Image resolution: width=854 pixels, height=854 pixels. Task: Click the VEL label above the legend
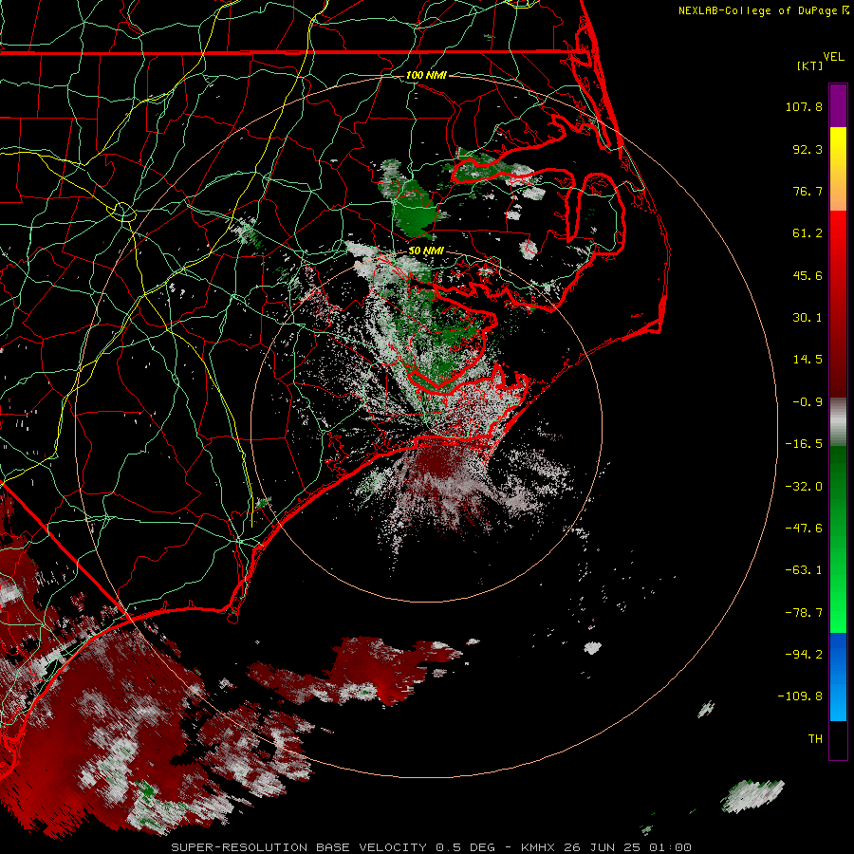pyautogui.click(x=833, y=57)
